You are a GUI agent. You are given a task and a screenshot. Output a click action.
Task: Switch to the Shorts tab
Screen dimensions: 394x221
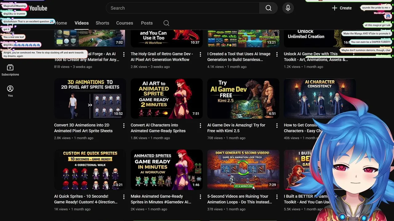103,23
